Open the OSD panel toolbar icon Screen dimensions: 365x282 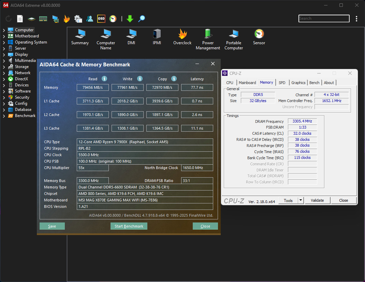(101, 19)
